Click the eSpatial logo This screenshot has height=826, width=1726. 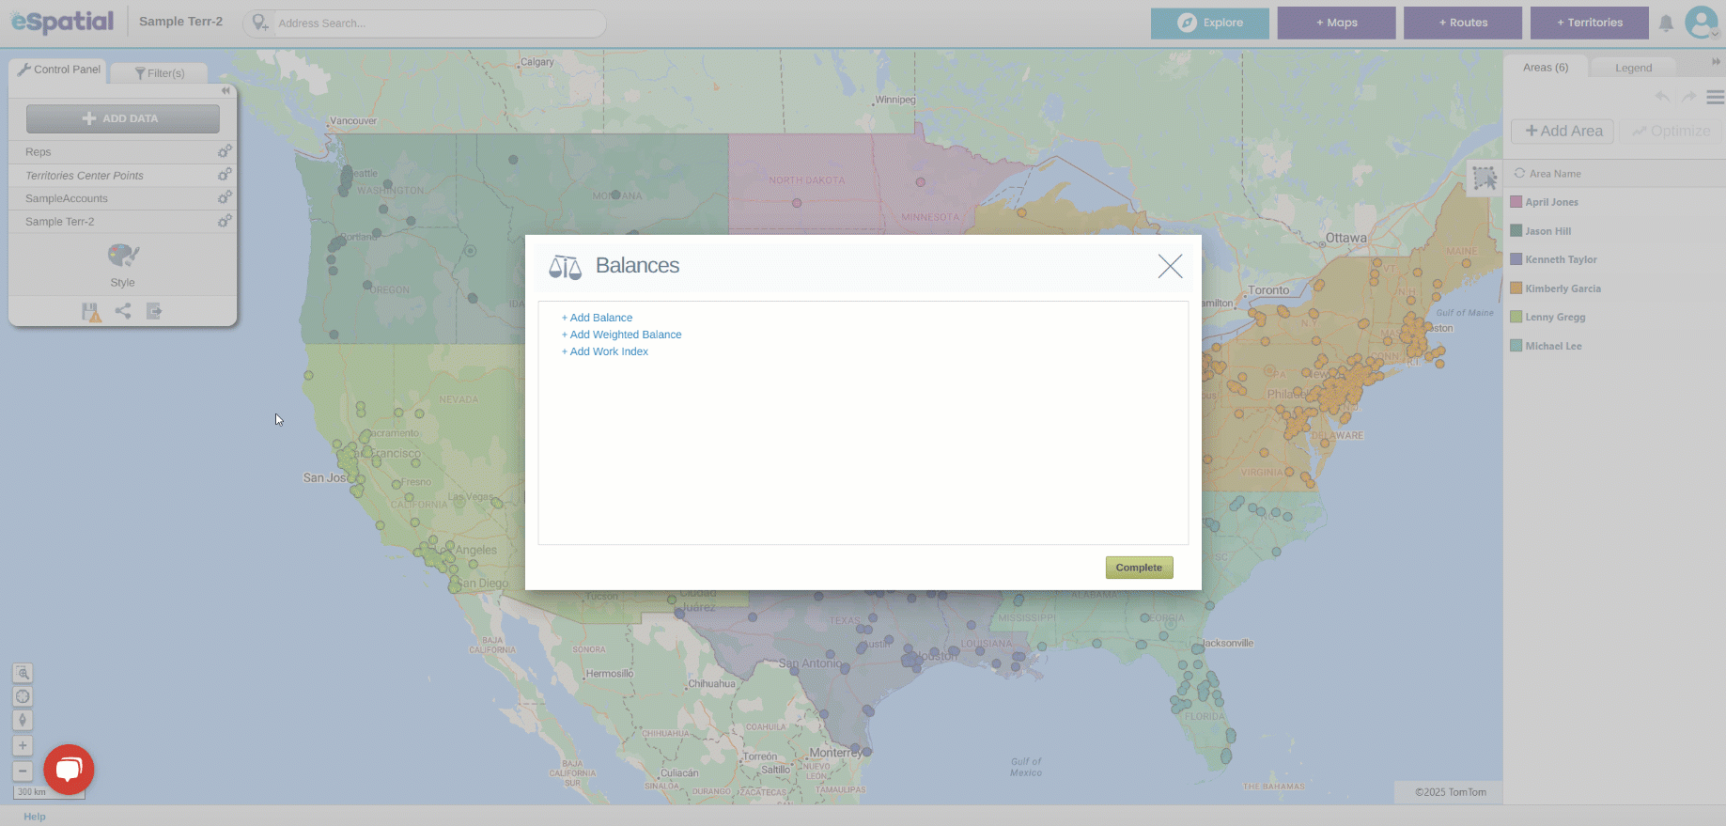(x=62, y=22)
